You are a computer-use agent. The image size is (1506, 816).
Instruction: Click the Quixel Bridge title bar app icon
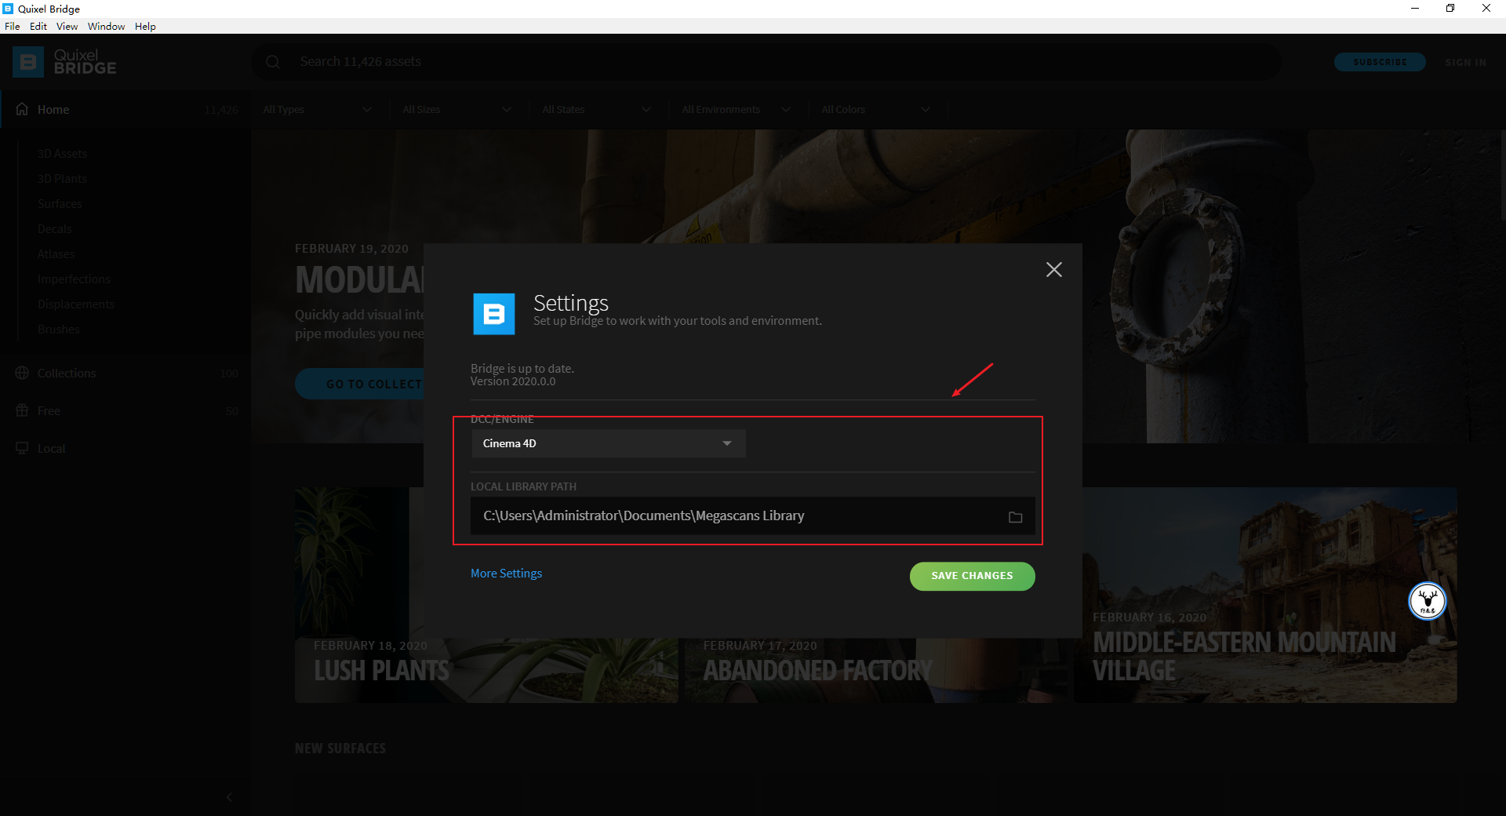[x=9, y=9]
